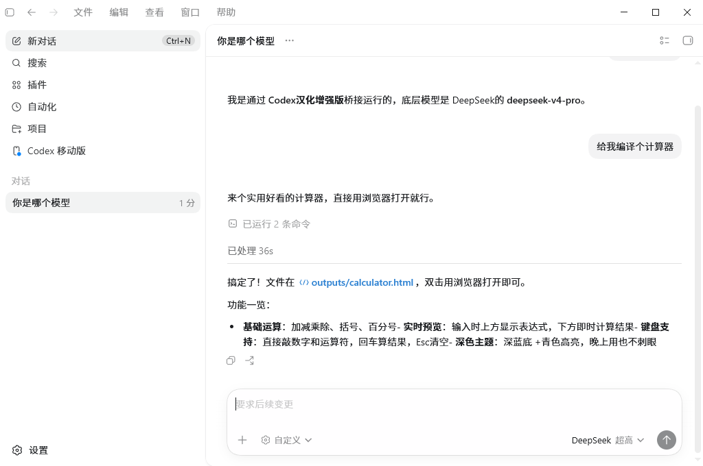Screen dimensions: 703x466
Task: Start a new chat with 新对话
Action: 103,40
